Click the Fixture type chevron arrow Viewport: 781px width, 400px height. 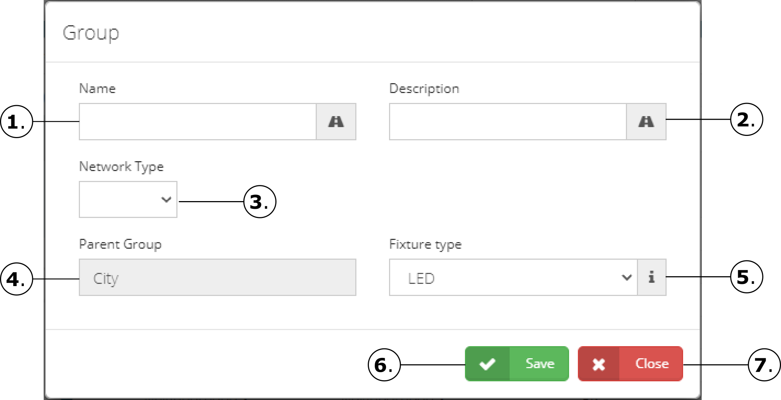point(627,277)
